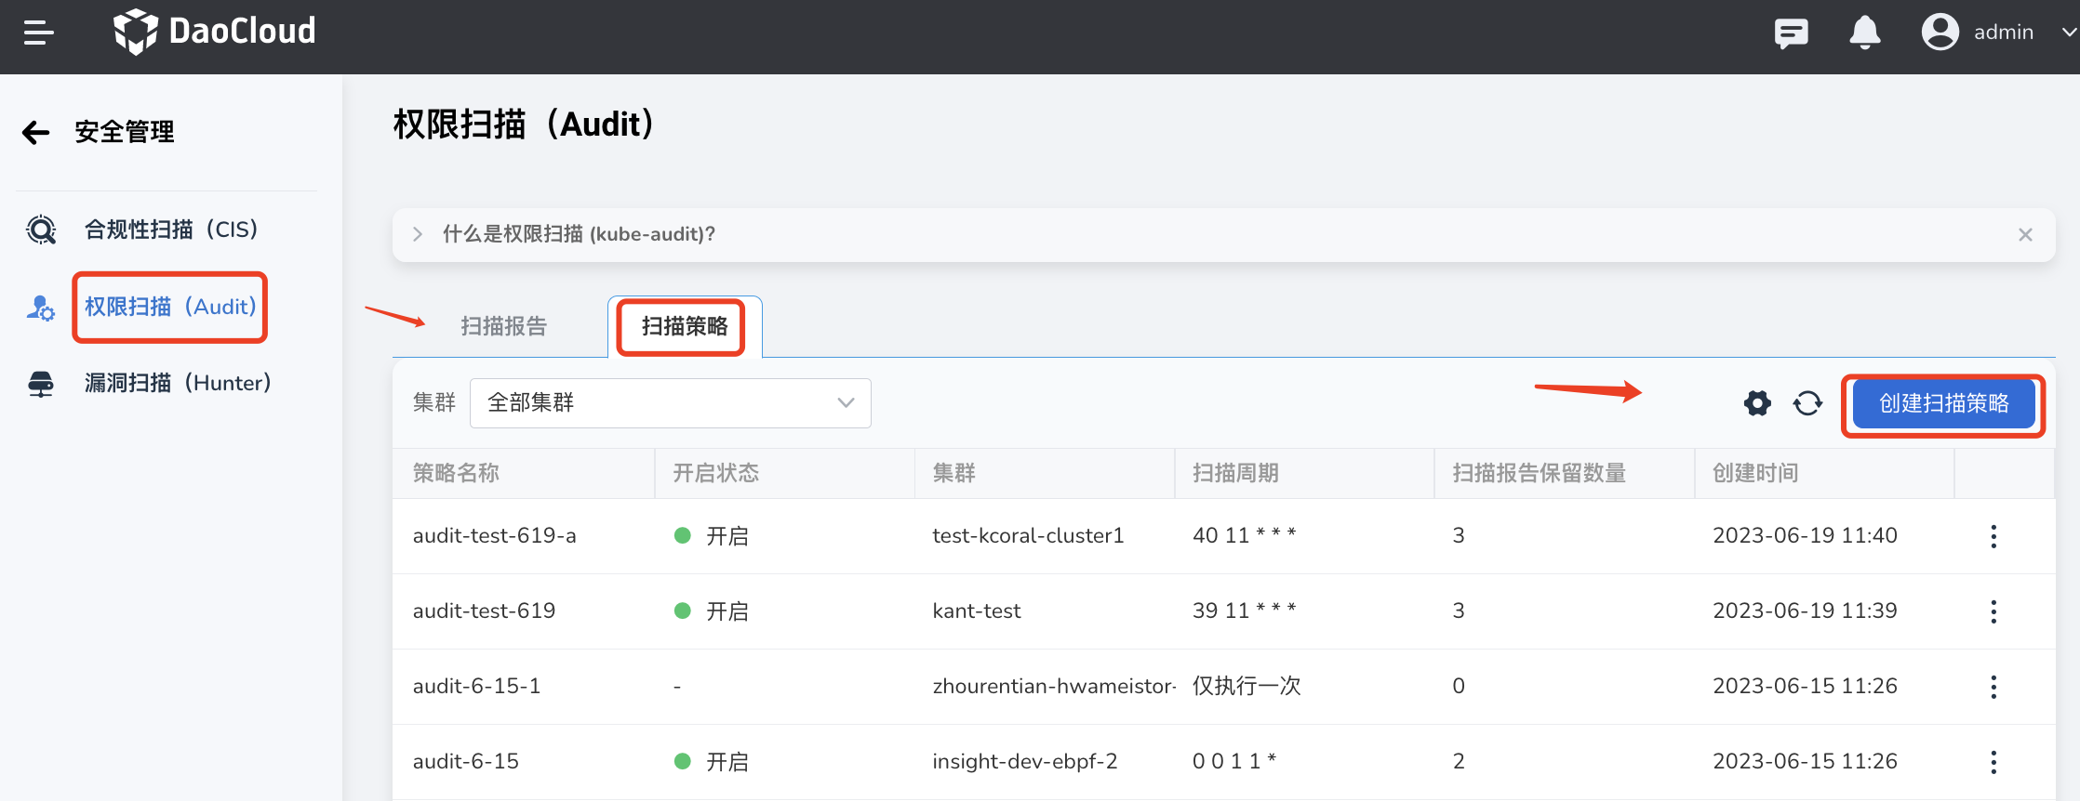Click the 扫描报告保留数量 column header

[1540, 473]
